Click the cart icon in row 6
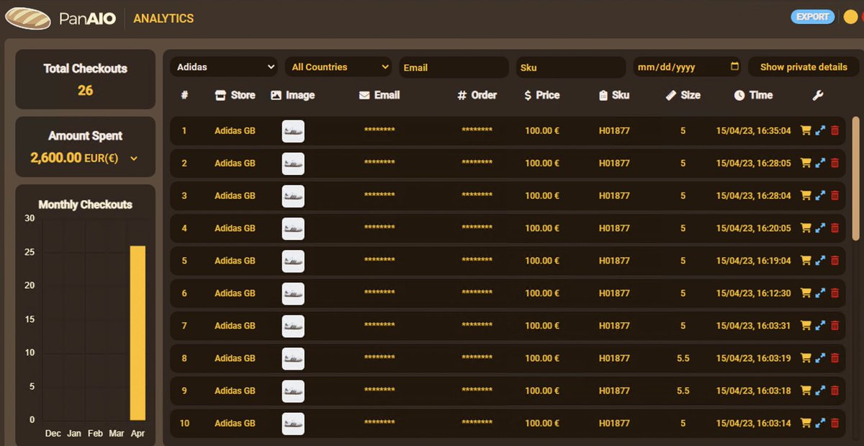The height and width of the screenshot is (446, 864). click(x=806, y=293)
